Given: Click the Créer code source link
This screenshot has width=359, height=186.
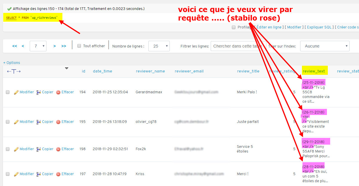Looking at the screenshot, I should 348,27.
